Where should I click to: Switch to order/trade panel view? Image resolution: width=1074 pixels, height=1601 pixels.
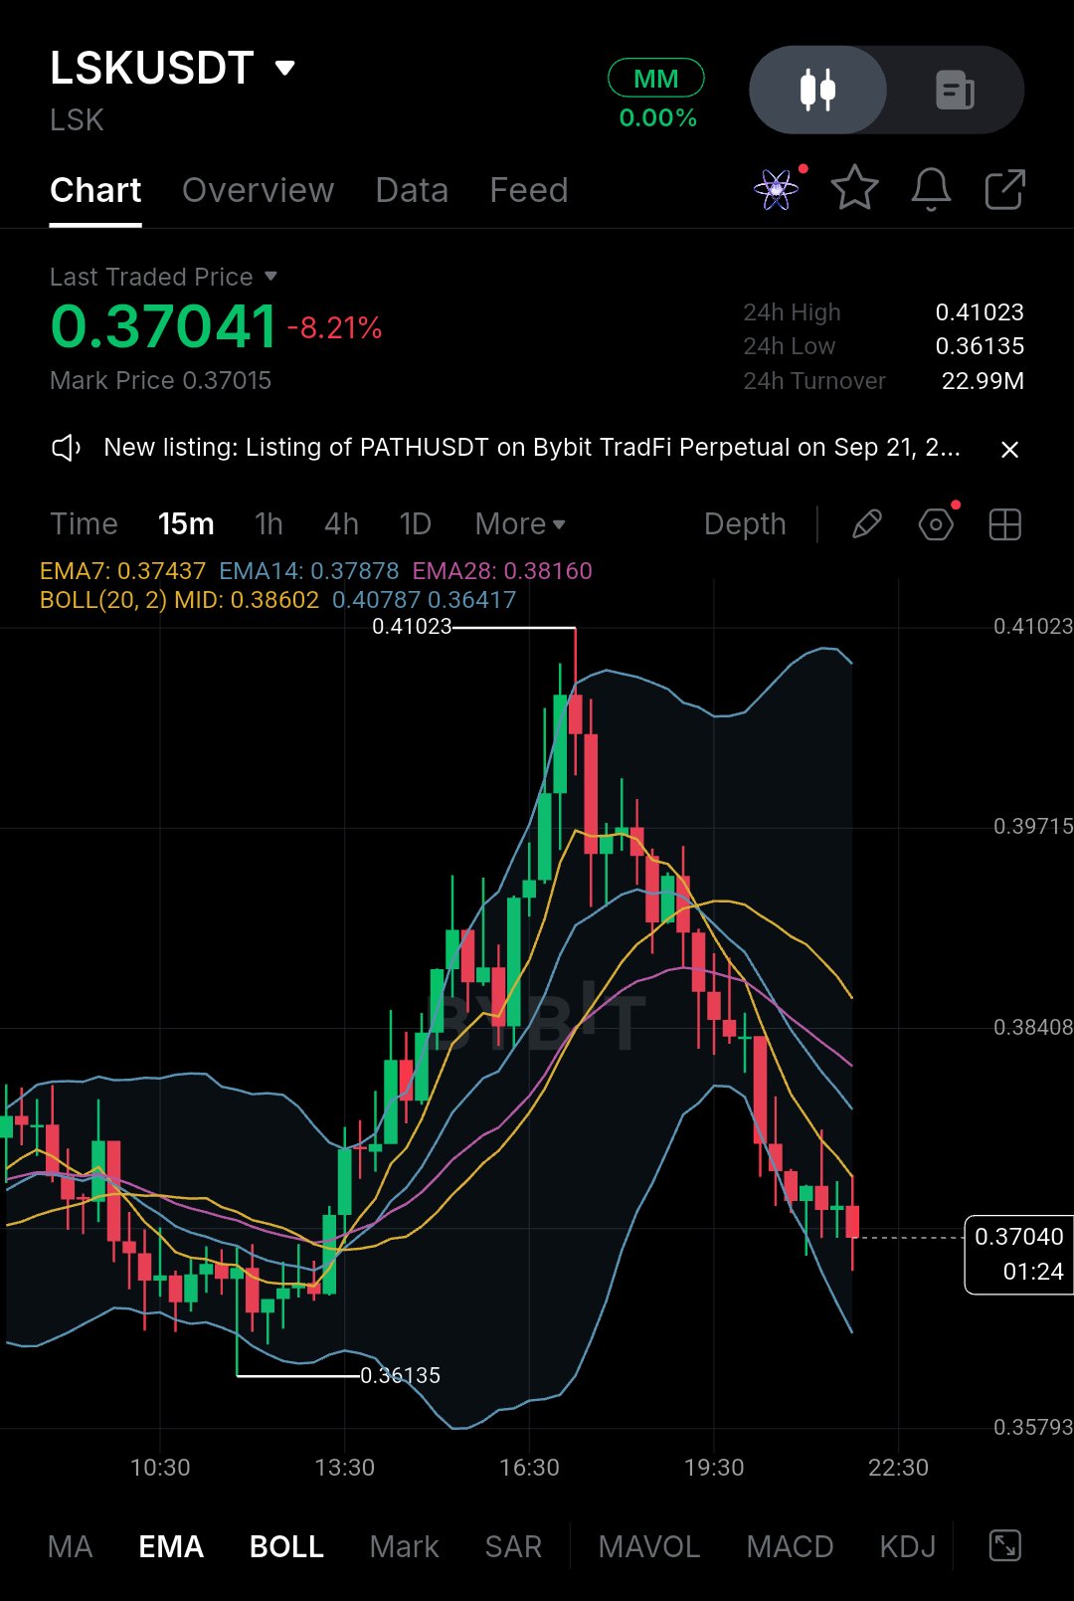point(955,90)
